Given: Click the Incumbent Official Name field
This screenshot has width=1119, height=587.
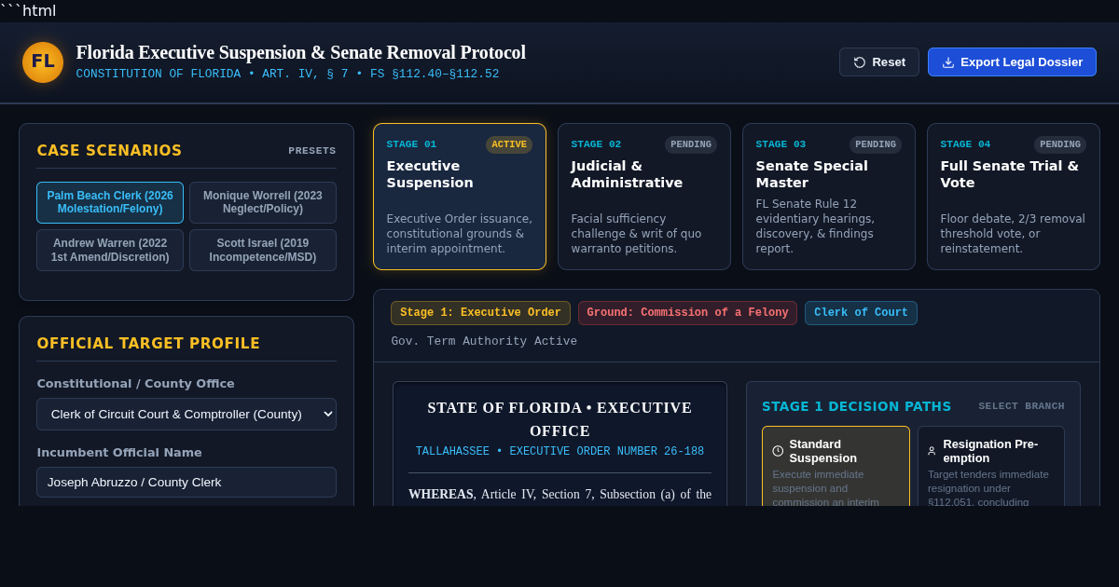Looking at the screenshot, I should coord(186,482).
